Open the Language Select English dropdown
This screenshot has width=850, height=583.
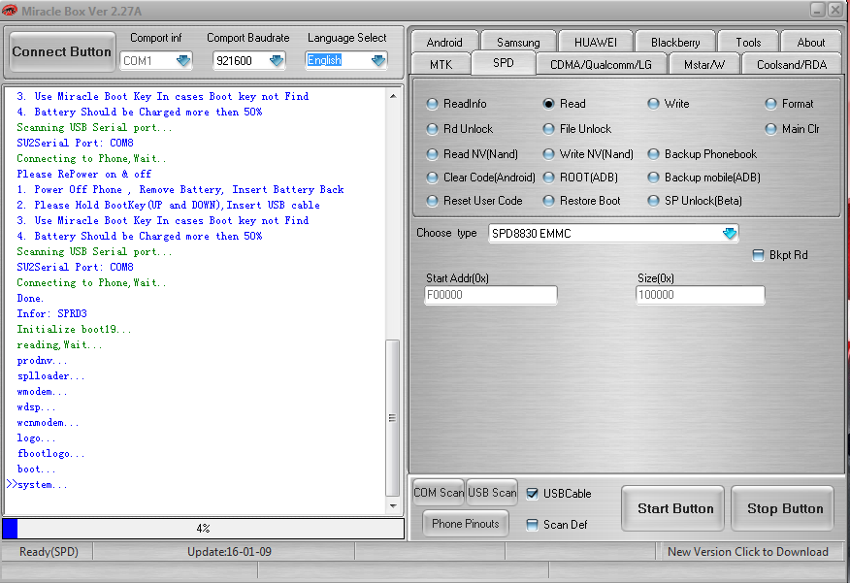378,60
